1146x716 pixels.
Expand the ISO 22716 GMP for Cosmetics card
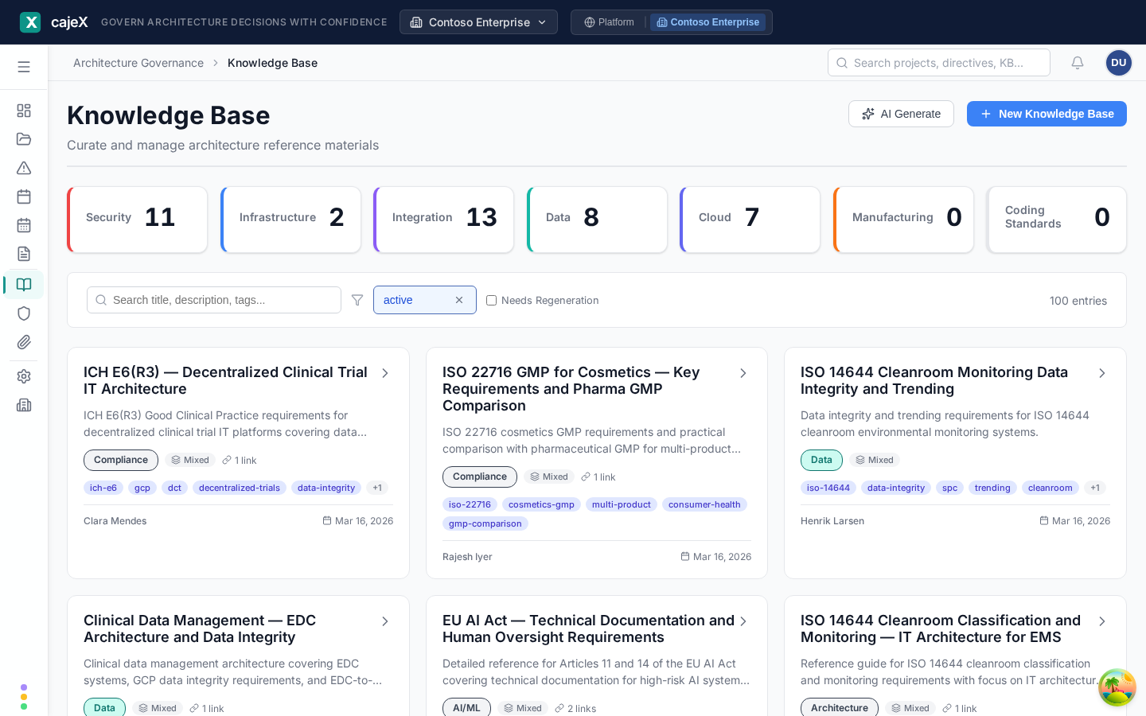[x=743, y=373]
